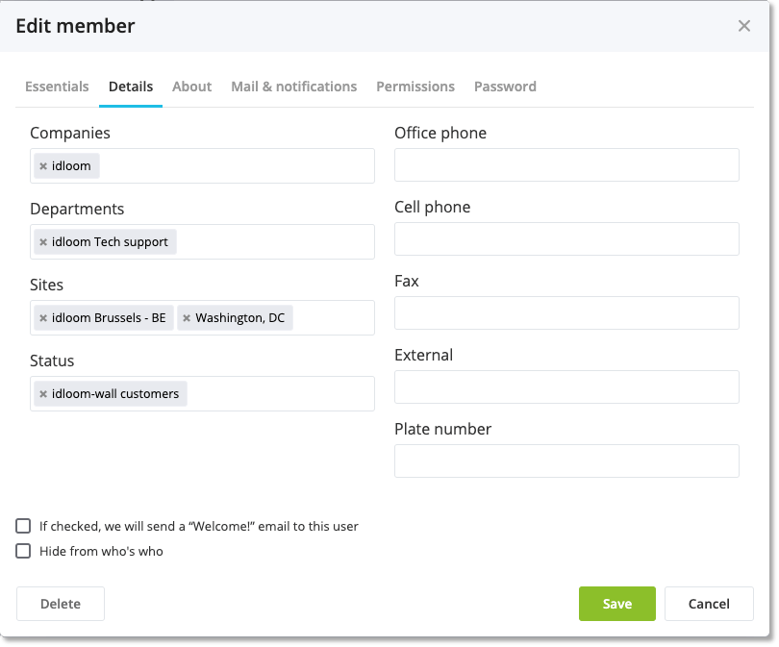Click the 'idloom Brussels - BE' tag text
This screenshot has width=779, height=647.
109,318
